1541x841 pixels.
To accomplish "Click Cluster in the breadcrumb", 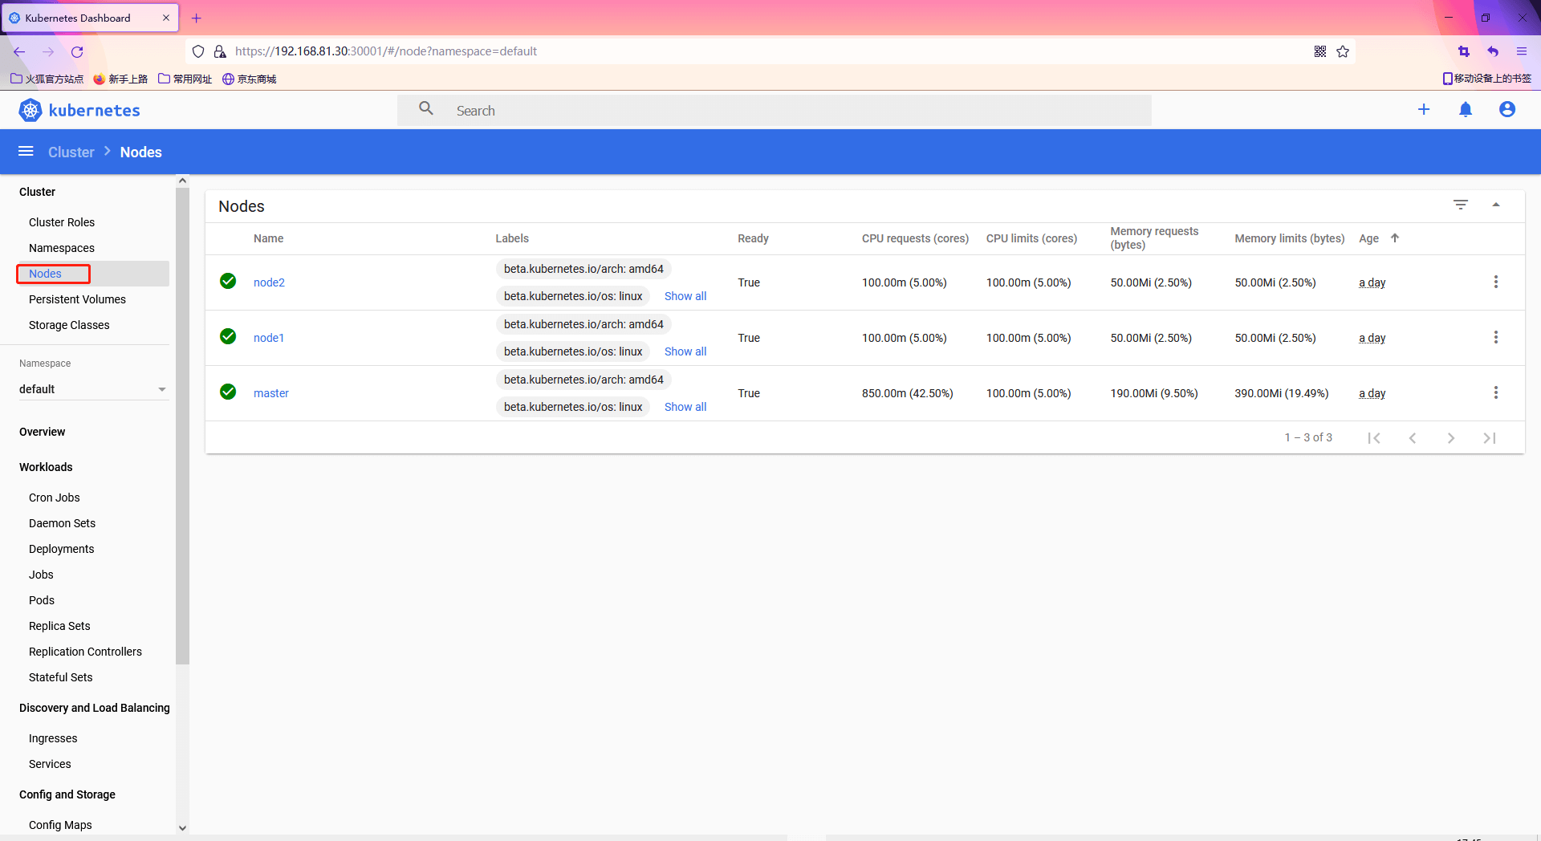I will coord(71,152).
